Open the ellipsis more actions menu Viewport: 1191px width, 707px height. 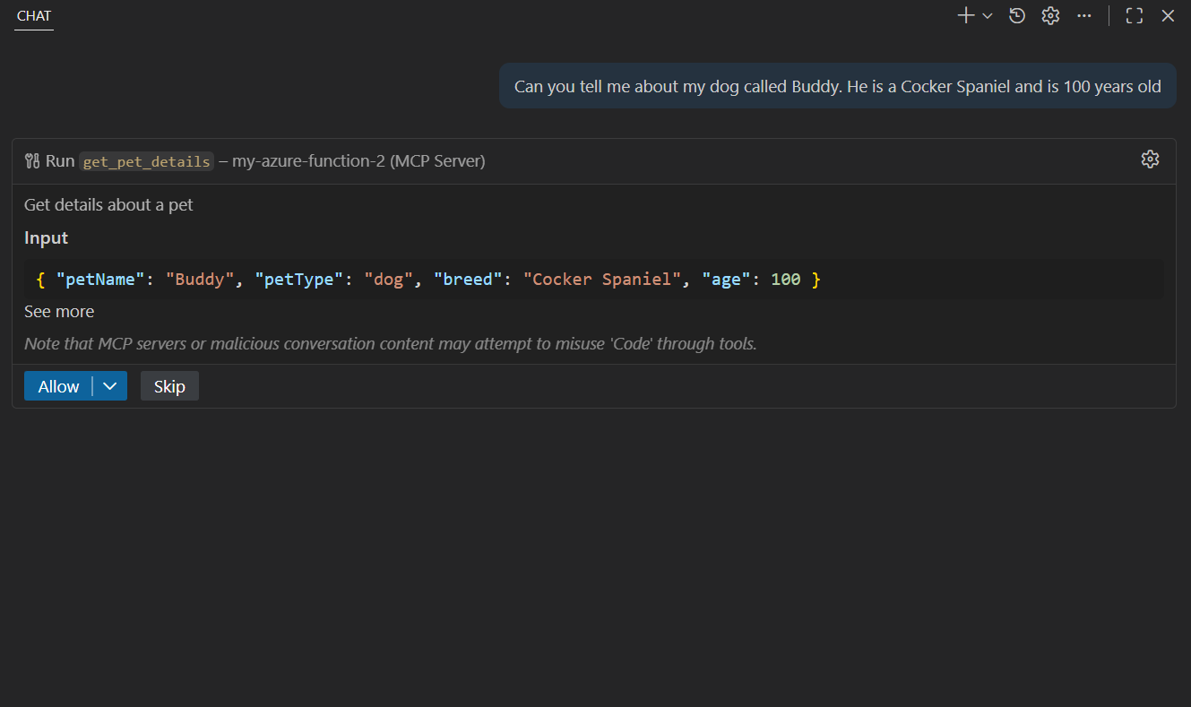[x=1084, y=15]
